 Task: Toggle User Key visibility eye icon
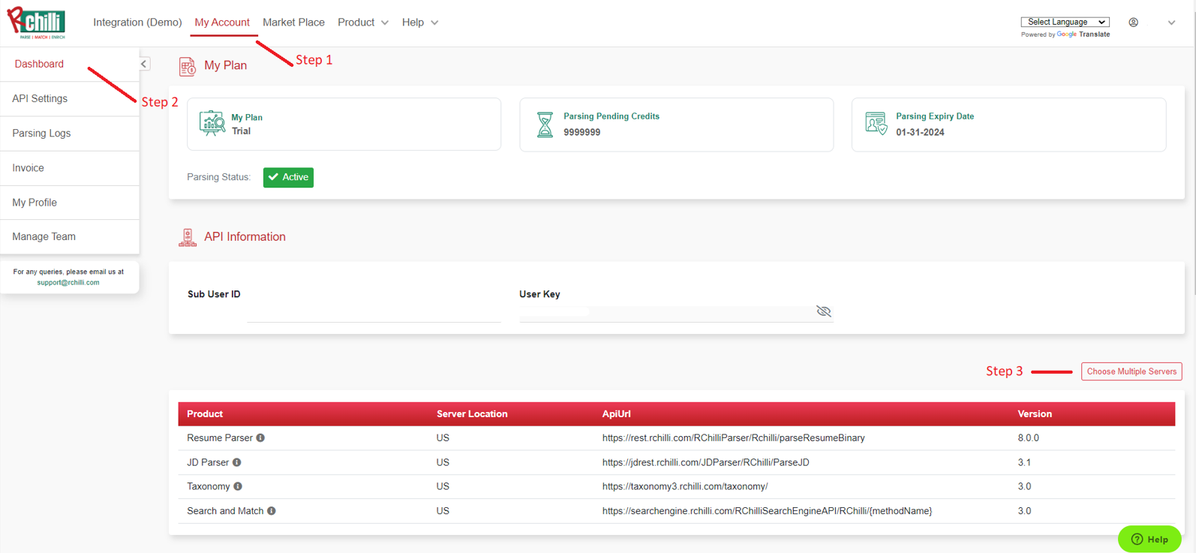point(823,311)
